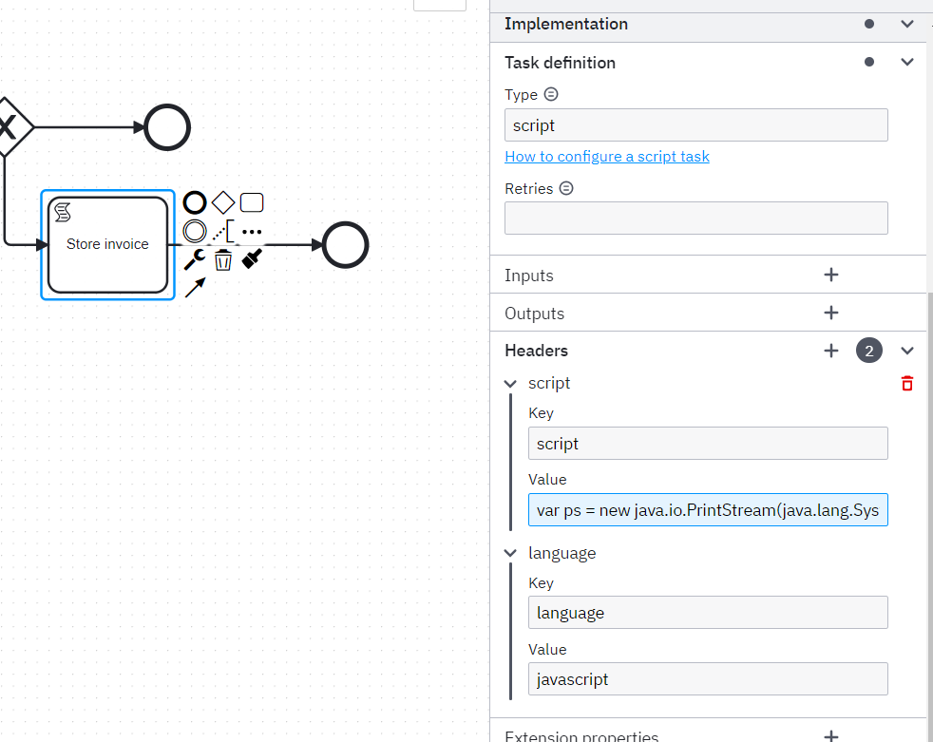Append intermediate event from context pad
Screen dimensions: 933x742
(195, 231)
